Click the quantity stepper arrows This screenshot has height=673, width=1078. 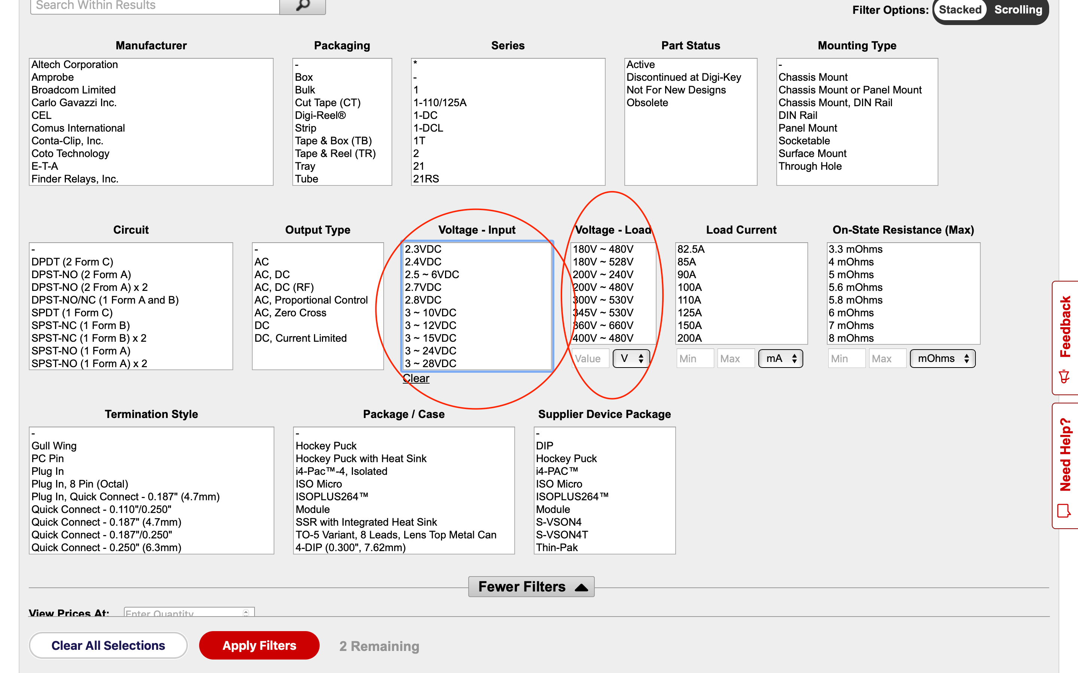click(x=246, y=613)
